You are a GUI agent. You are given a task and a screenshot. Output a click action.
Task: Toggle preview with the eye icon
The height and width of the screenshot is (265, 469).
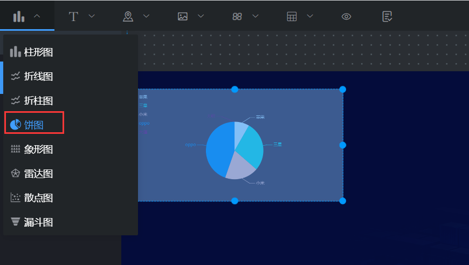[x=347, y=17]
